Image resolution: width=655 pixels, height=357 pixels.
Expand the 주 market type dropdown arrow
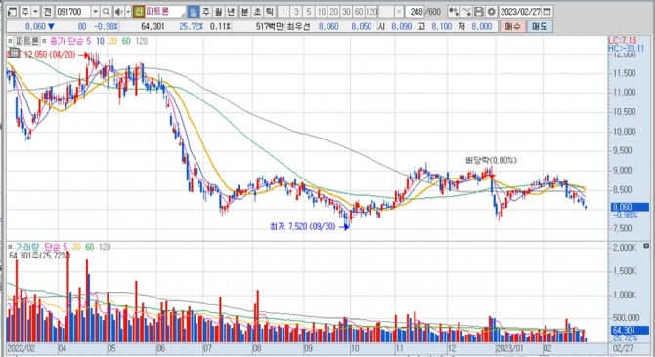pos(35,12)
